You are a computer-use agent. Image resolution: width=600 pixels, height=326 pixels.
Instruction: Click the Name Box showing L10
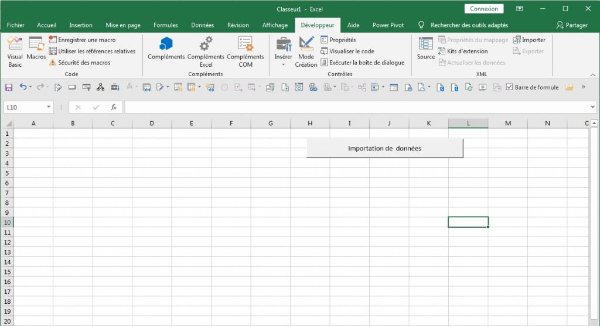[x=25, y=107]
